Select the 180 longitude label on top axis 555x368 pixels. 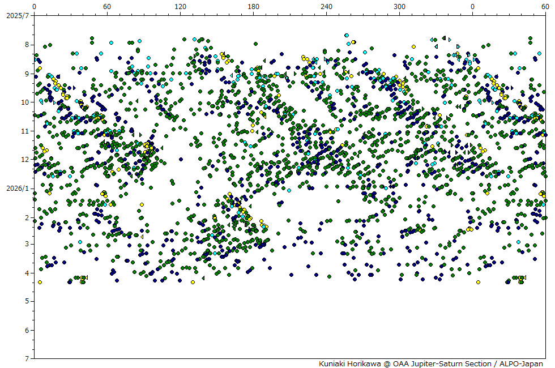253,6
